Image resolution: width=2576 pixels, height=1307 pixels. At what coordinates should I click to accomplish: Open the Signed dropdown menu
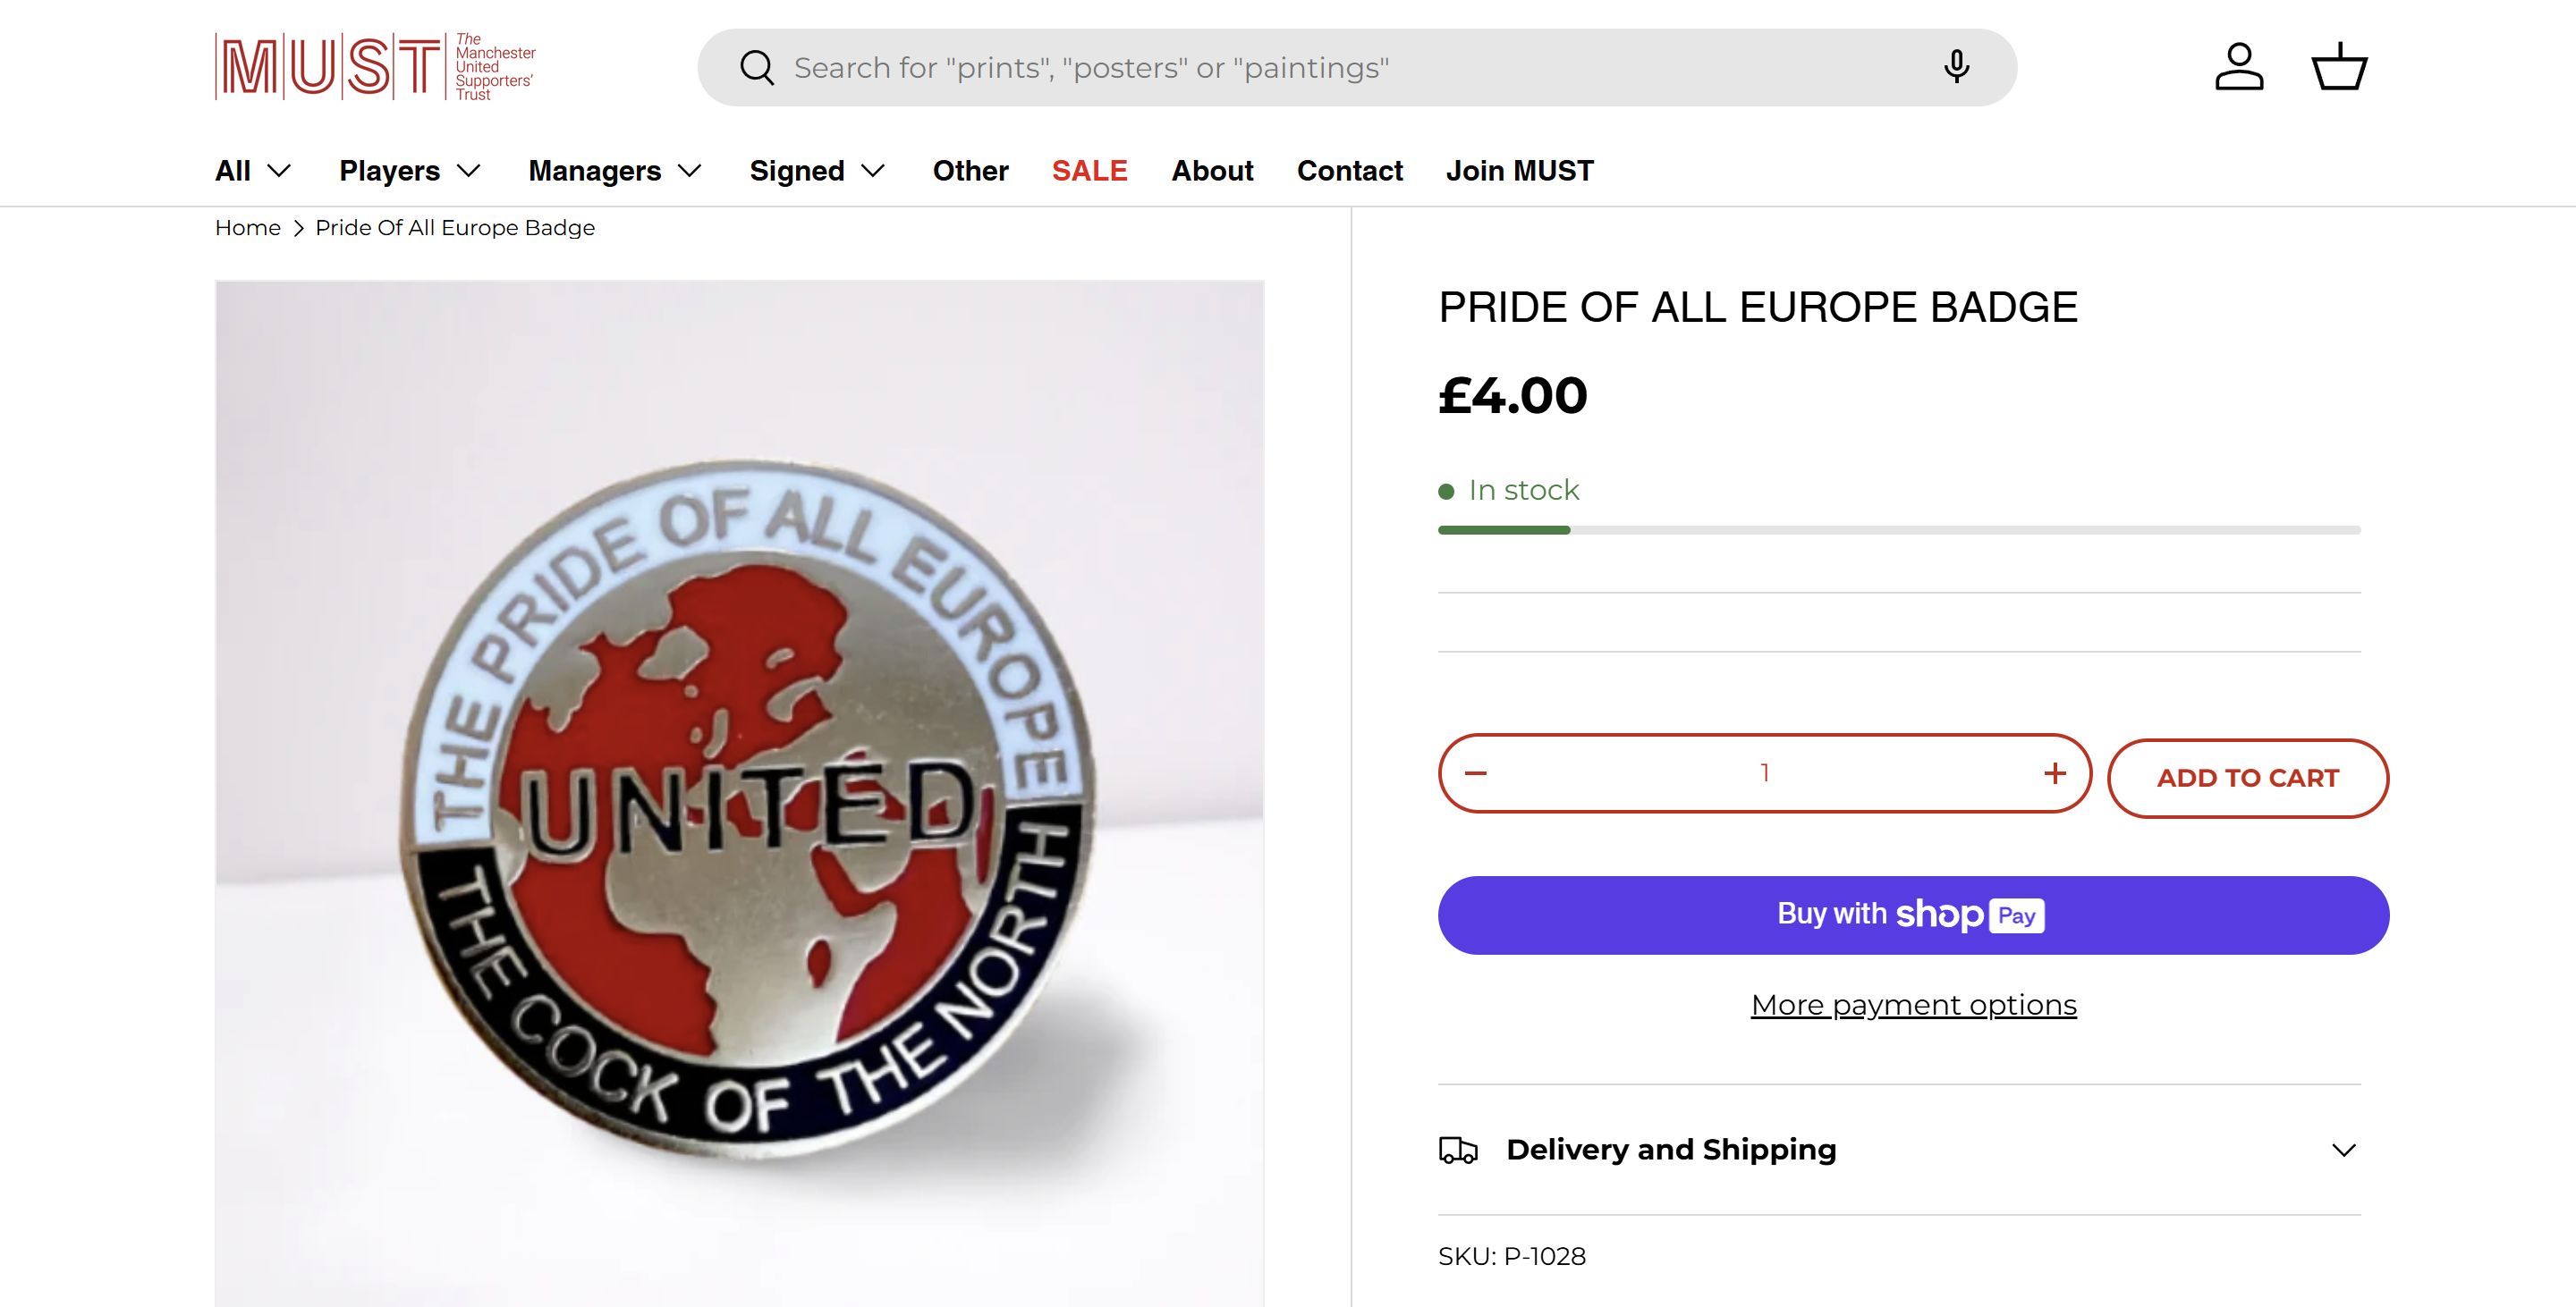point(817,171)
